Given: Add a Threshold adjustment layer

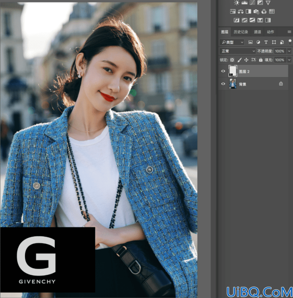Looking at the screenshot, I should 252,20.
